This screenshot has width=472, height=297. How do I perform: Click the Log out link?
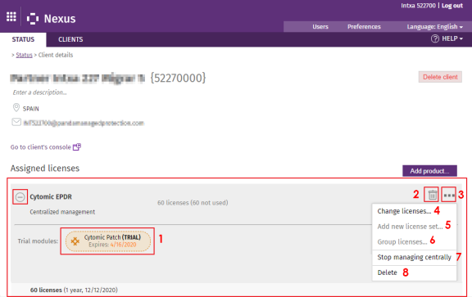pos(452,6)
